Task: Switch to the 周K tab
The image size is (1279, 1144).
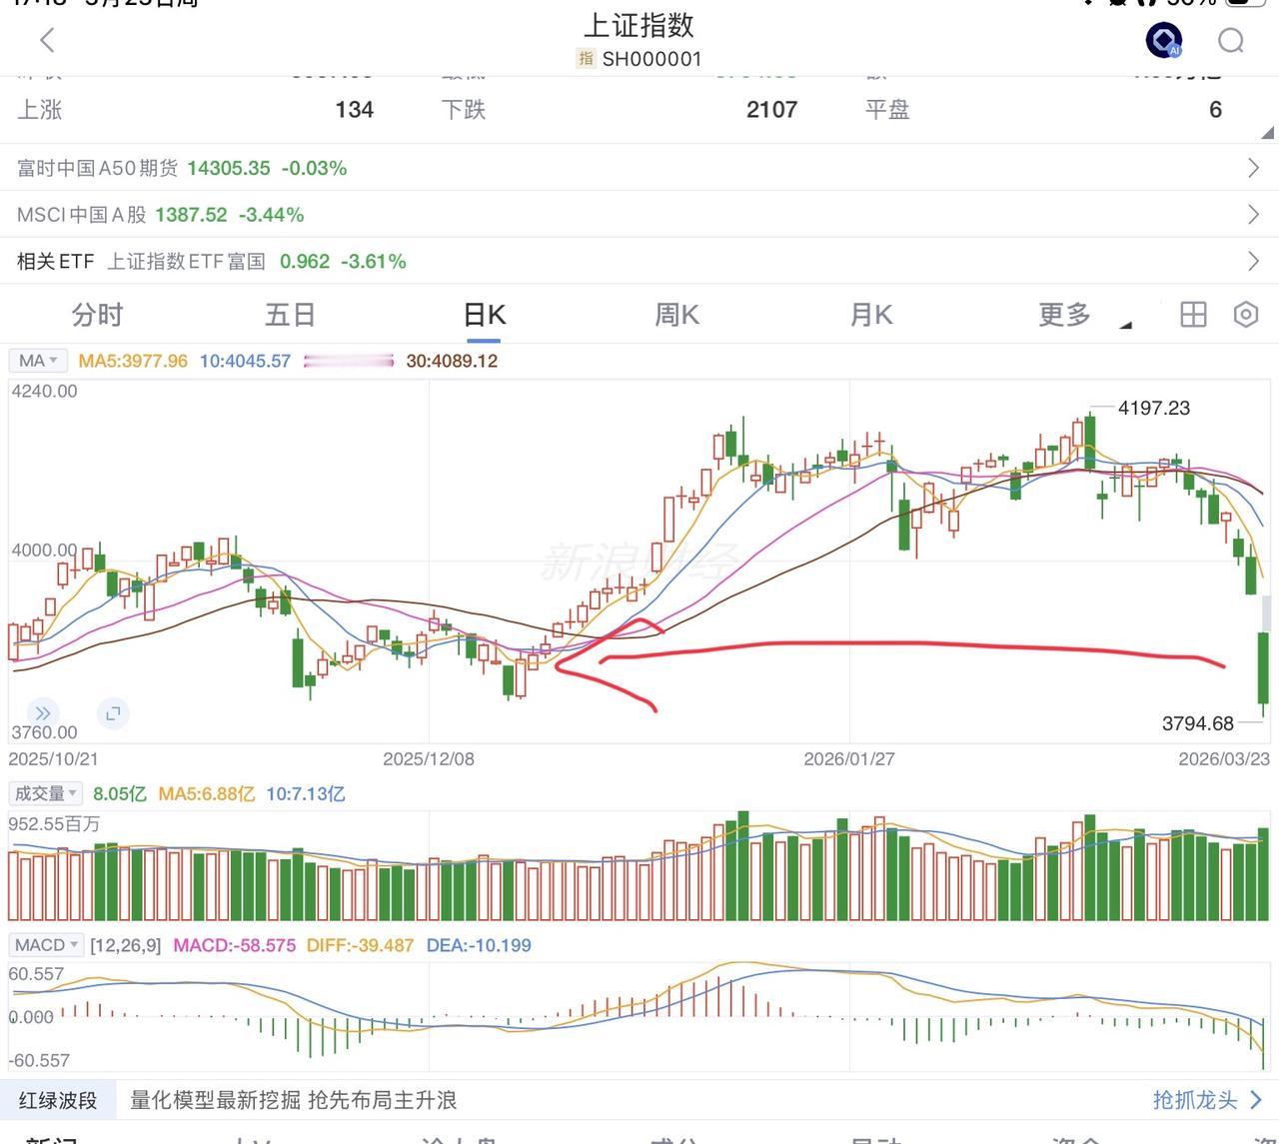Action: click(x=676, y=316)
